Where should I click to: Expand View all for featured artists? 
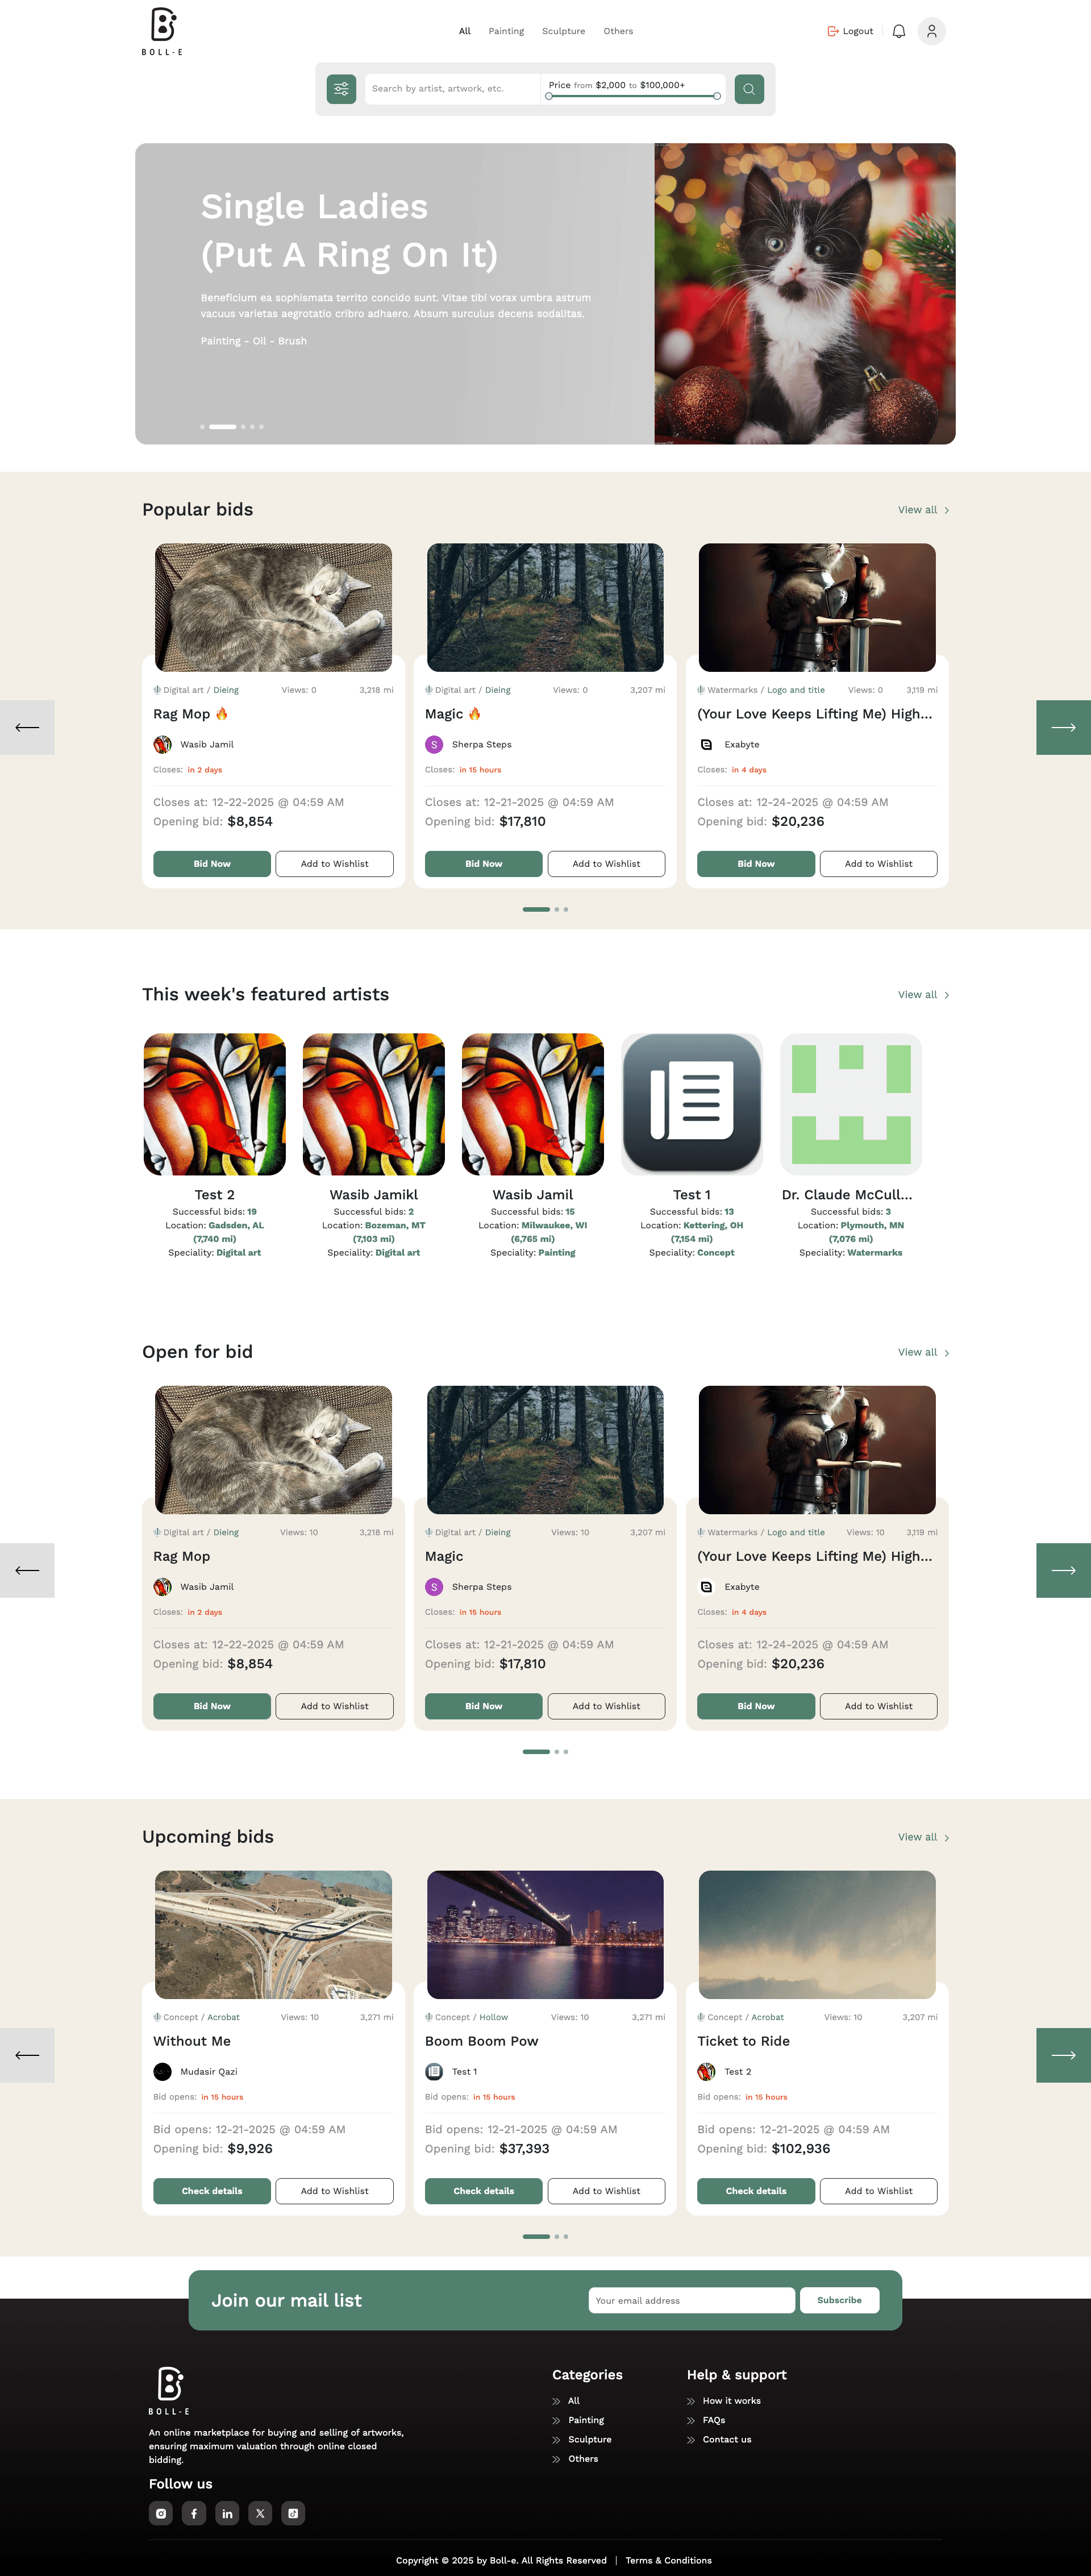[923, 995]
